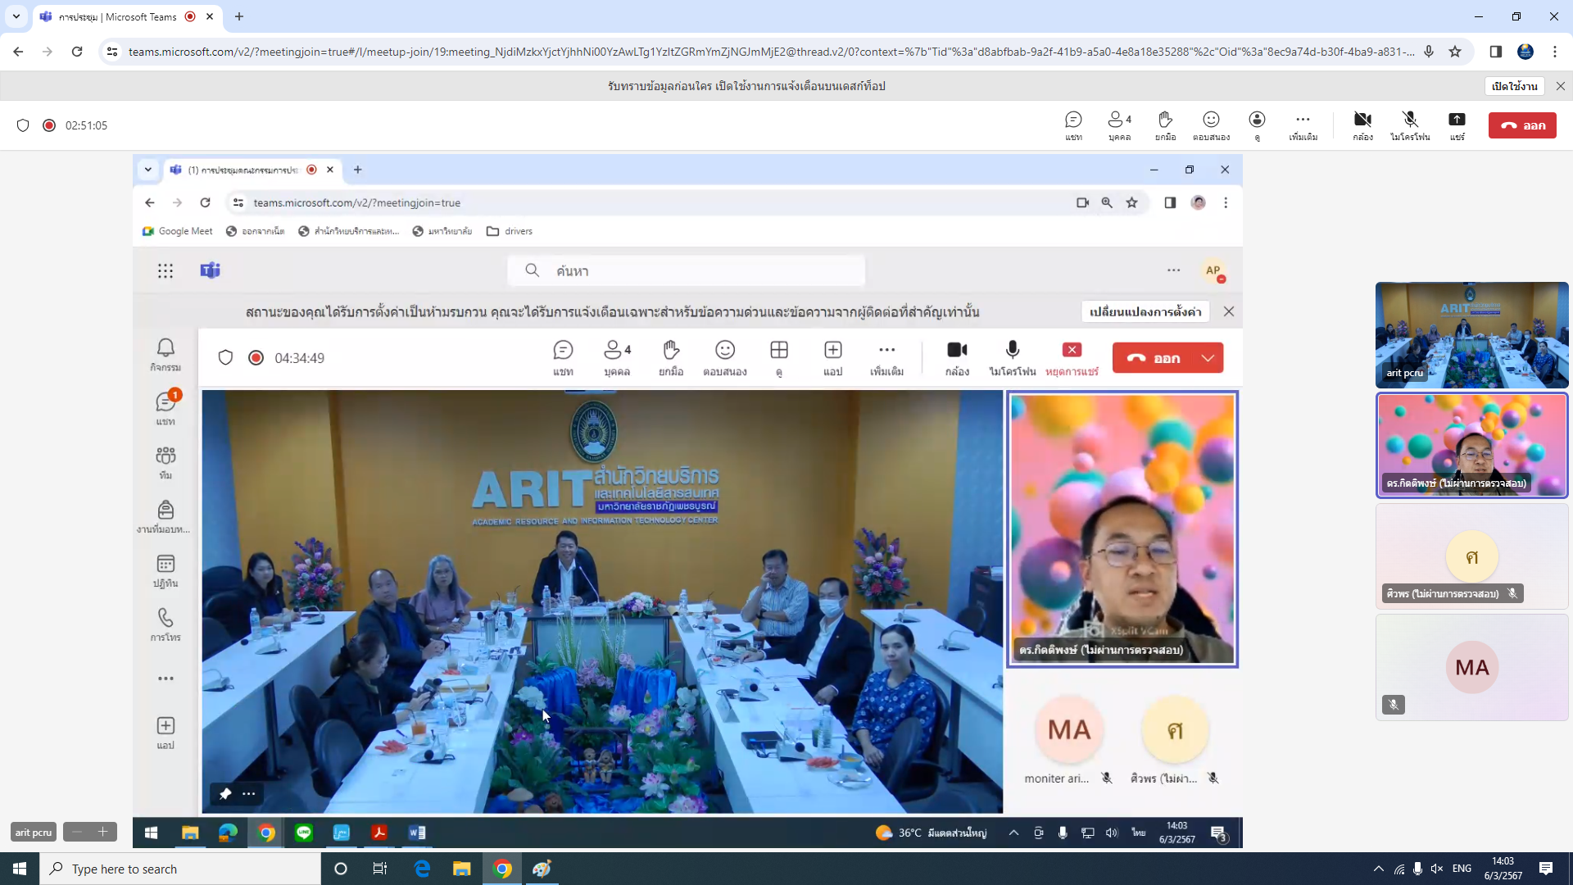Open reactions in outer Teams meeting toolbar
Image resolution: width=1573 pixels, height=885 pixels.
1211,125
